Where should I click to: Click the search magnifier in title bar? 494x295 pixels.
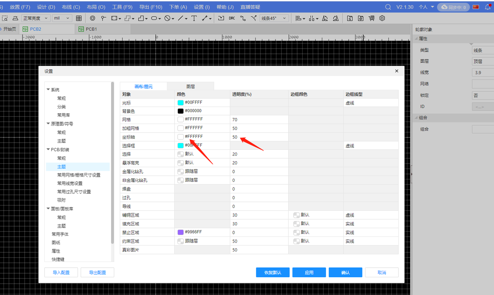[388, 7]
